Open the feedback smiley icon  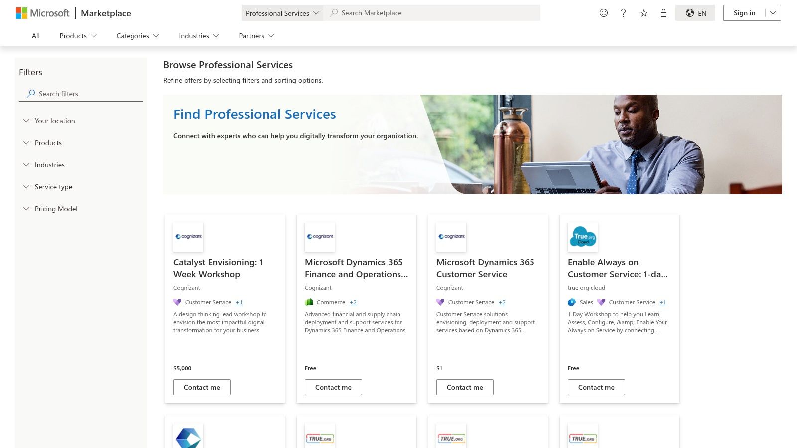coord(603,13)
